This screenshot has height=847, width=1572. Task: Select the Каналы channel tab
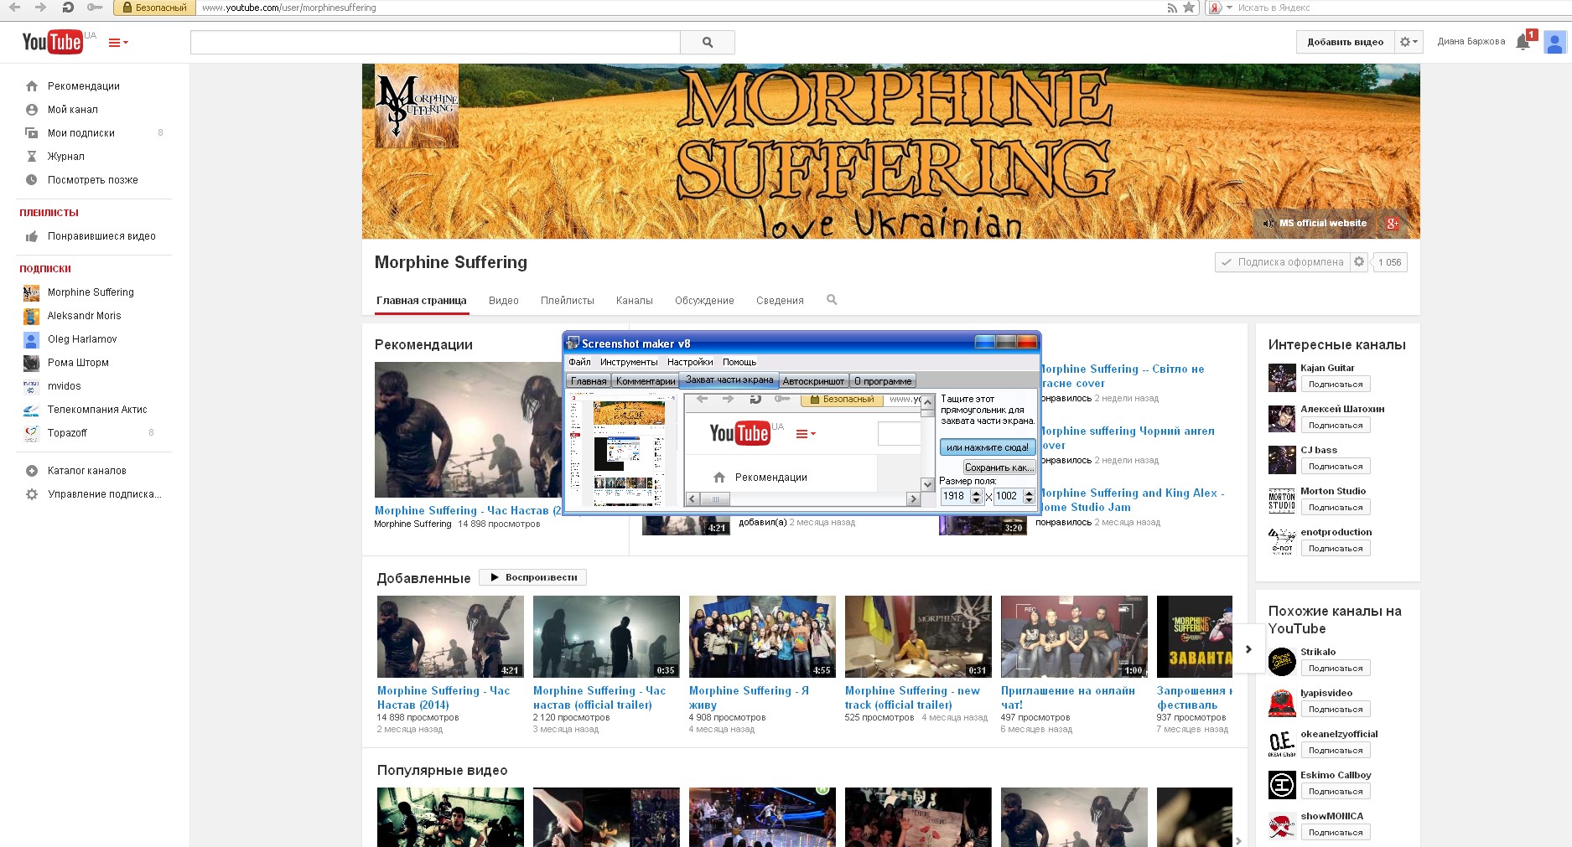(635, 301)
